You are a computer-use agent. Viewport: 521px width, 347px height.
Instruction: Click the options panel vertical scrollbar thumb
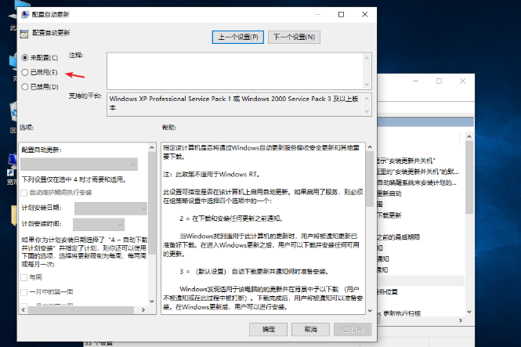(x=152, y=203)
